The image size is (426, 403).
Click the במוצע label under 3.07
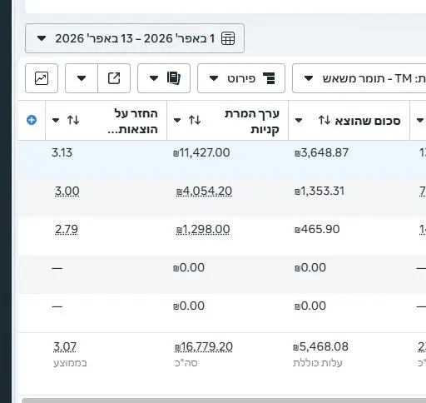click(70, 363)
